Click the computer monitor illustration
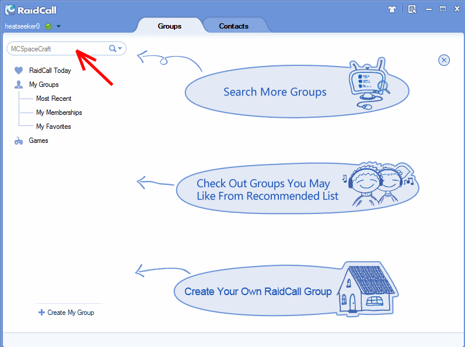The height and width of the screenshot is (347, 465). [369, 83]
